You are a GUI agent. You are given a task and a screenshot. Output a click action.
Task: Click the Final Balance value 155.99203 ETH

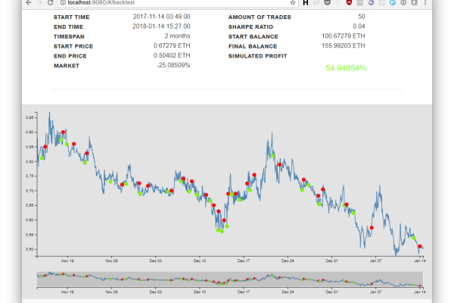pyautogui.click(x=344, y=46)
